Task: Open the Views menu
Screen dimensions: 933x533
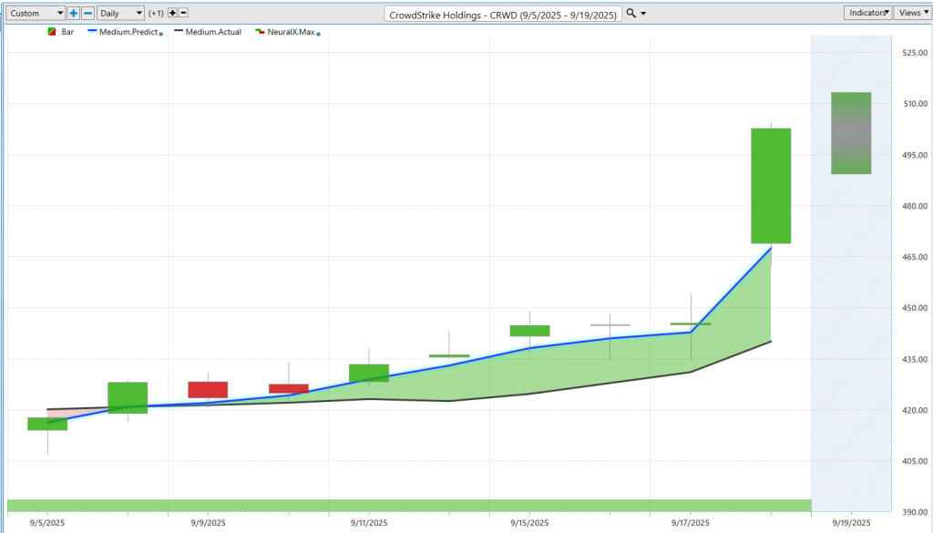Action: click(909, 13)
